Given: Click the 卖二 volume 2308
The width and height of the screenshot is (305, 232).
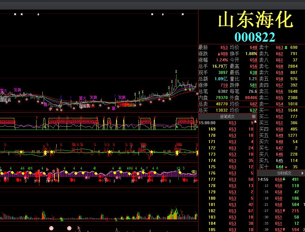Looking at the screenshot, I should point(293,98).
